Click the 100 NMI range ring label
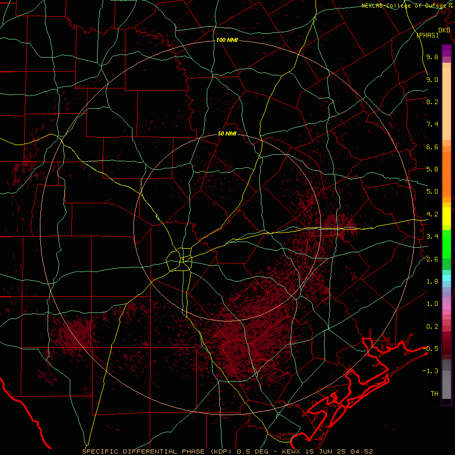Screen dimensions: 455x455 click(x=227, y=40)
